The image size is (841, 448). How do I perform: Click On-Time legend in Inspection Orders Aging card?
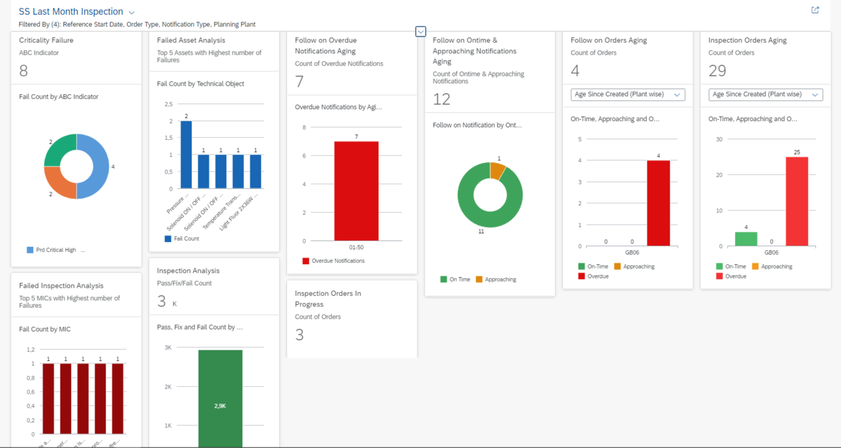731,267
